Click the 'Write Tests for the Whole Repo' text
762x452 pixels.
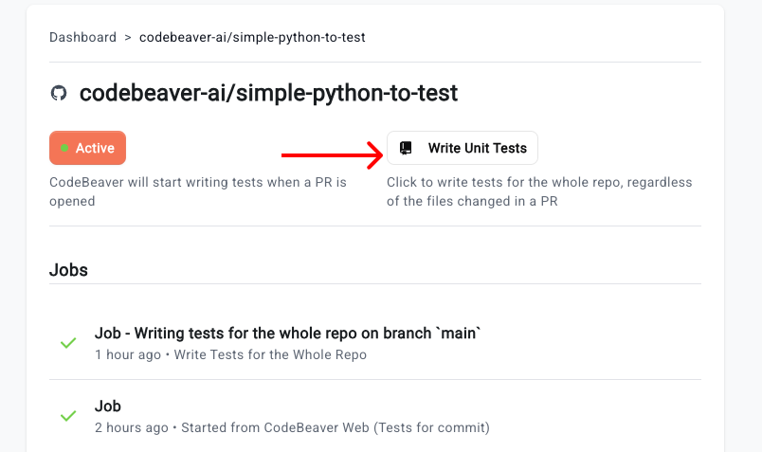click(270, 354)
